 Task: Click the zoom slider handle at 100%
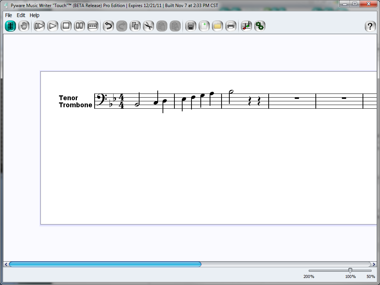click(350, 271)
